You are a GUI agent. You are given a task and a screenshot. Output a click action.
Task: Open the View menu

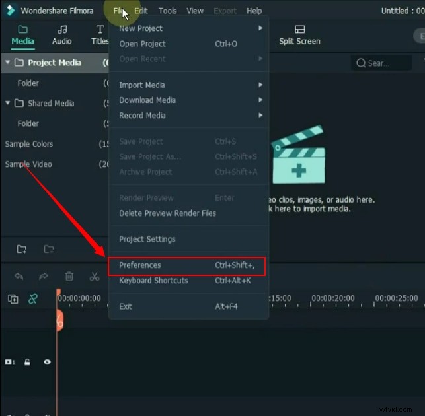pos(195,11)
